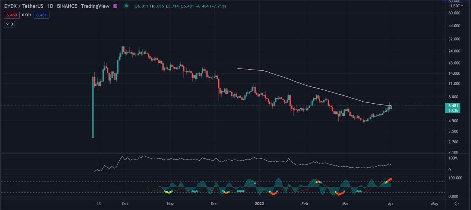Click the open value O6.011 in legend
Image resolution: width=471 pixels, height=210 pixels.
[x=141, y=6]
